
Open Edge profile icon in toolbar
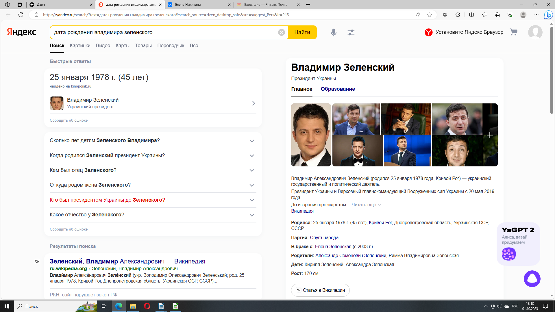tap(523, 15)
